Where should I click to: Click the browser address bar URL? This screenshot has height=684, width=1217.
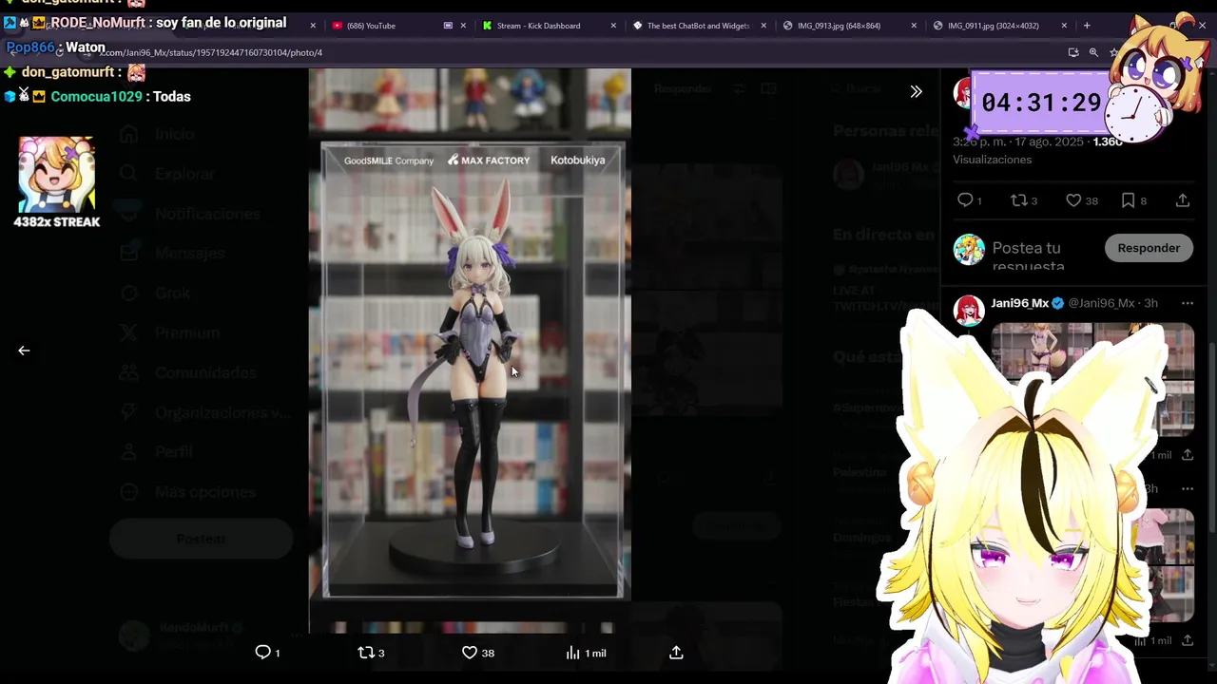point(211,52)
